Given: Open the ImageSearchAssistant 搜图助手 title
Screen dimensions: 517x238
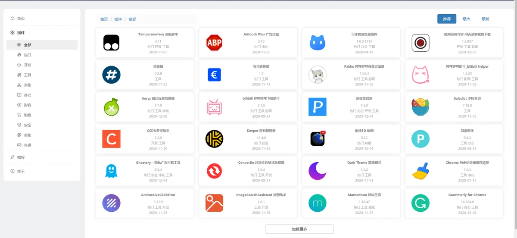Looking at the screenshot, I should click(261, 195).
